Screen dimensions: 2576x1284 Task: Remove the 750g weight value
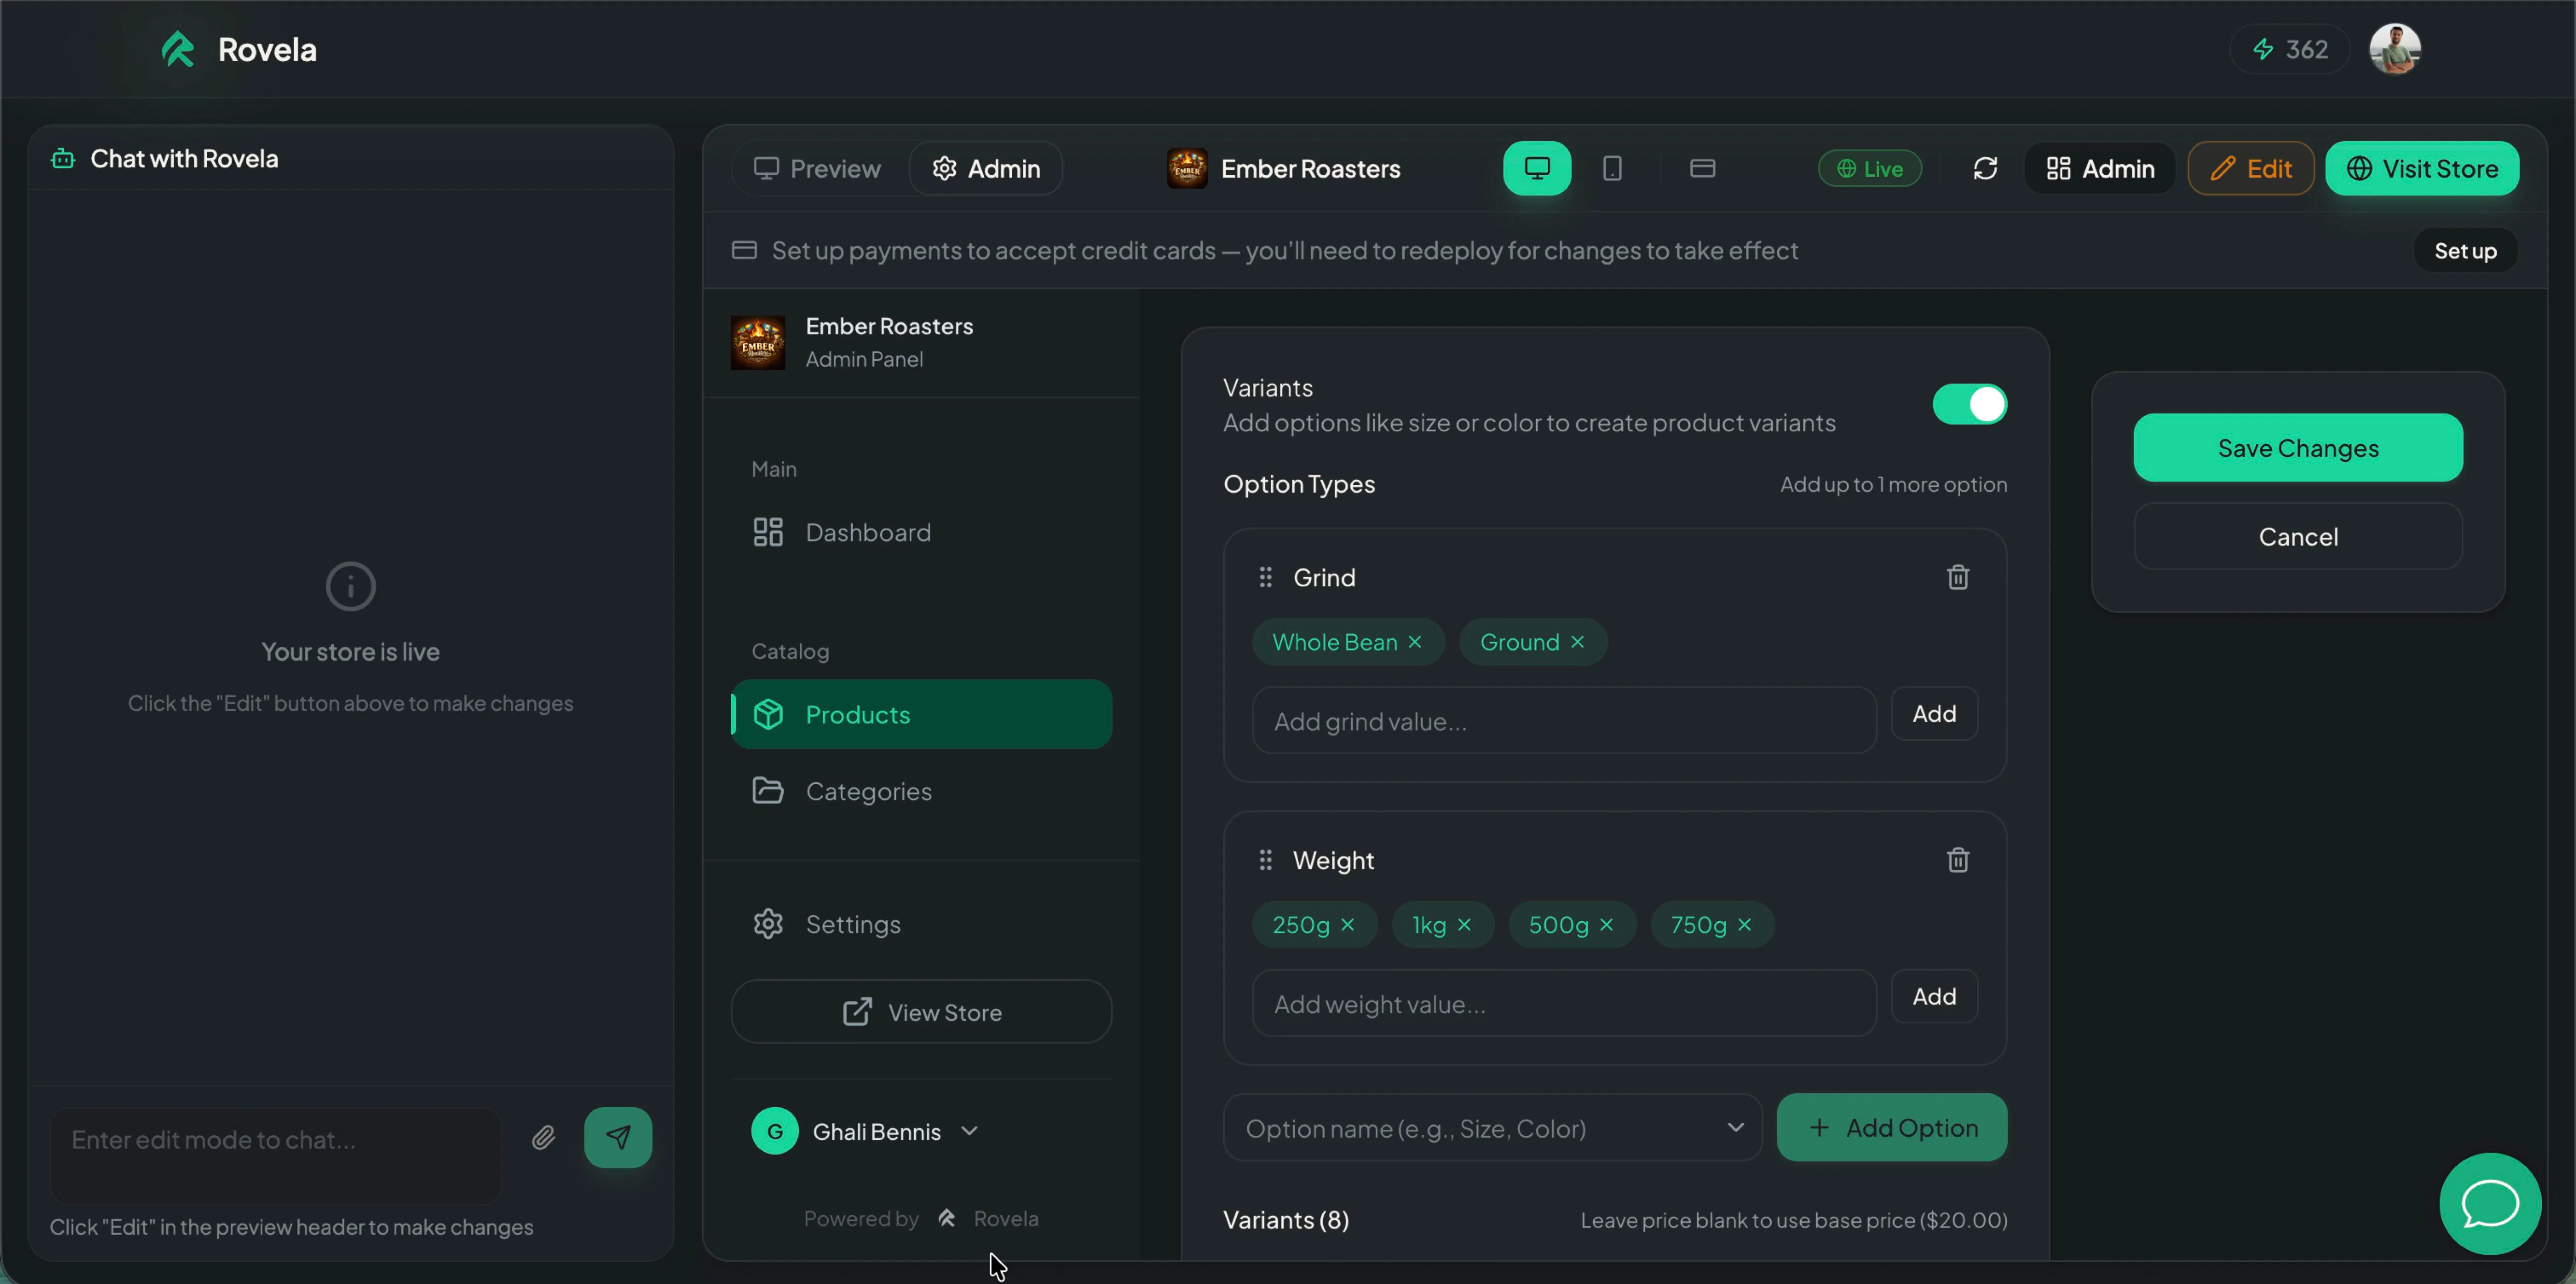(x=1745, y=925)
